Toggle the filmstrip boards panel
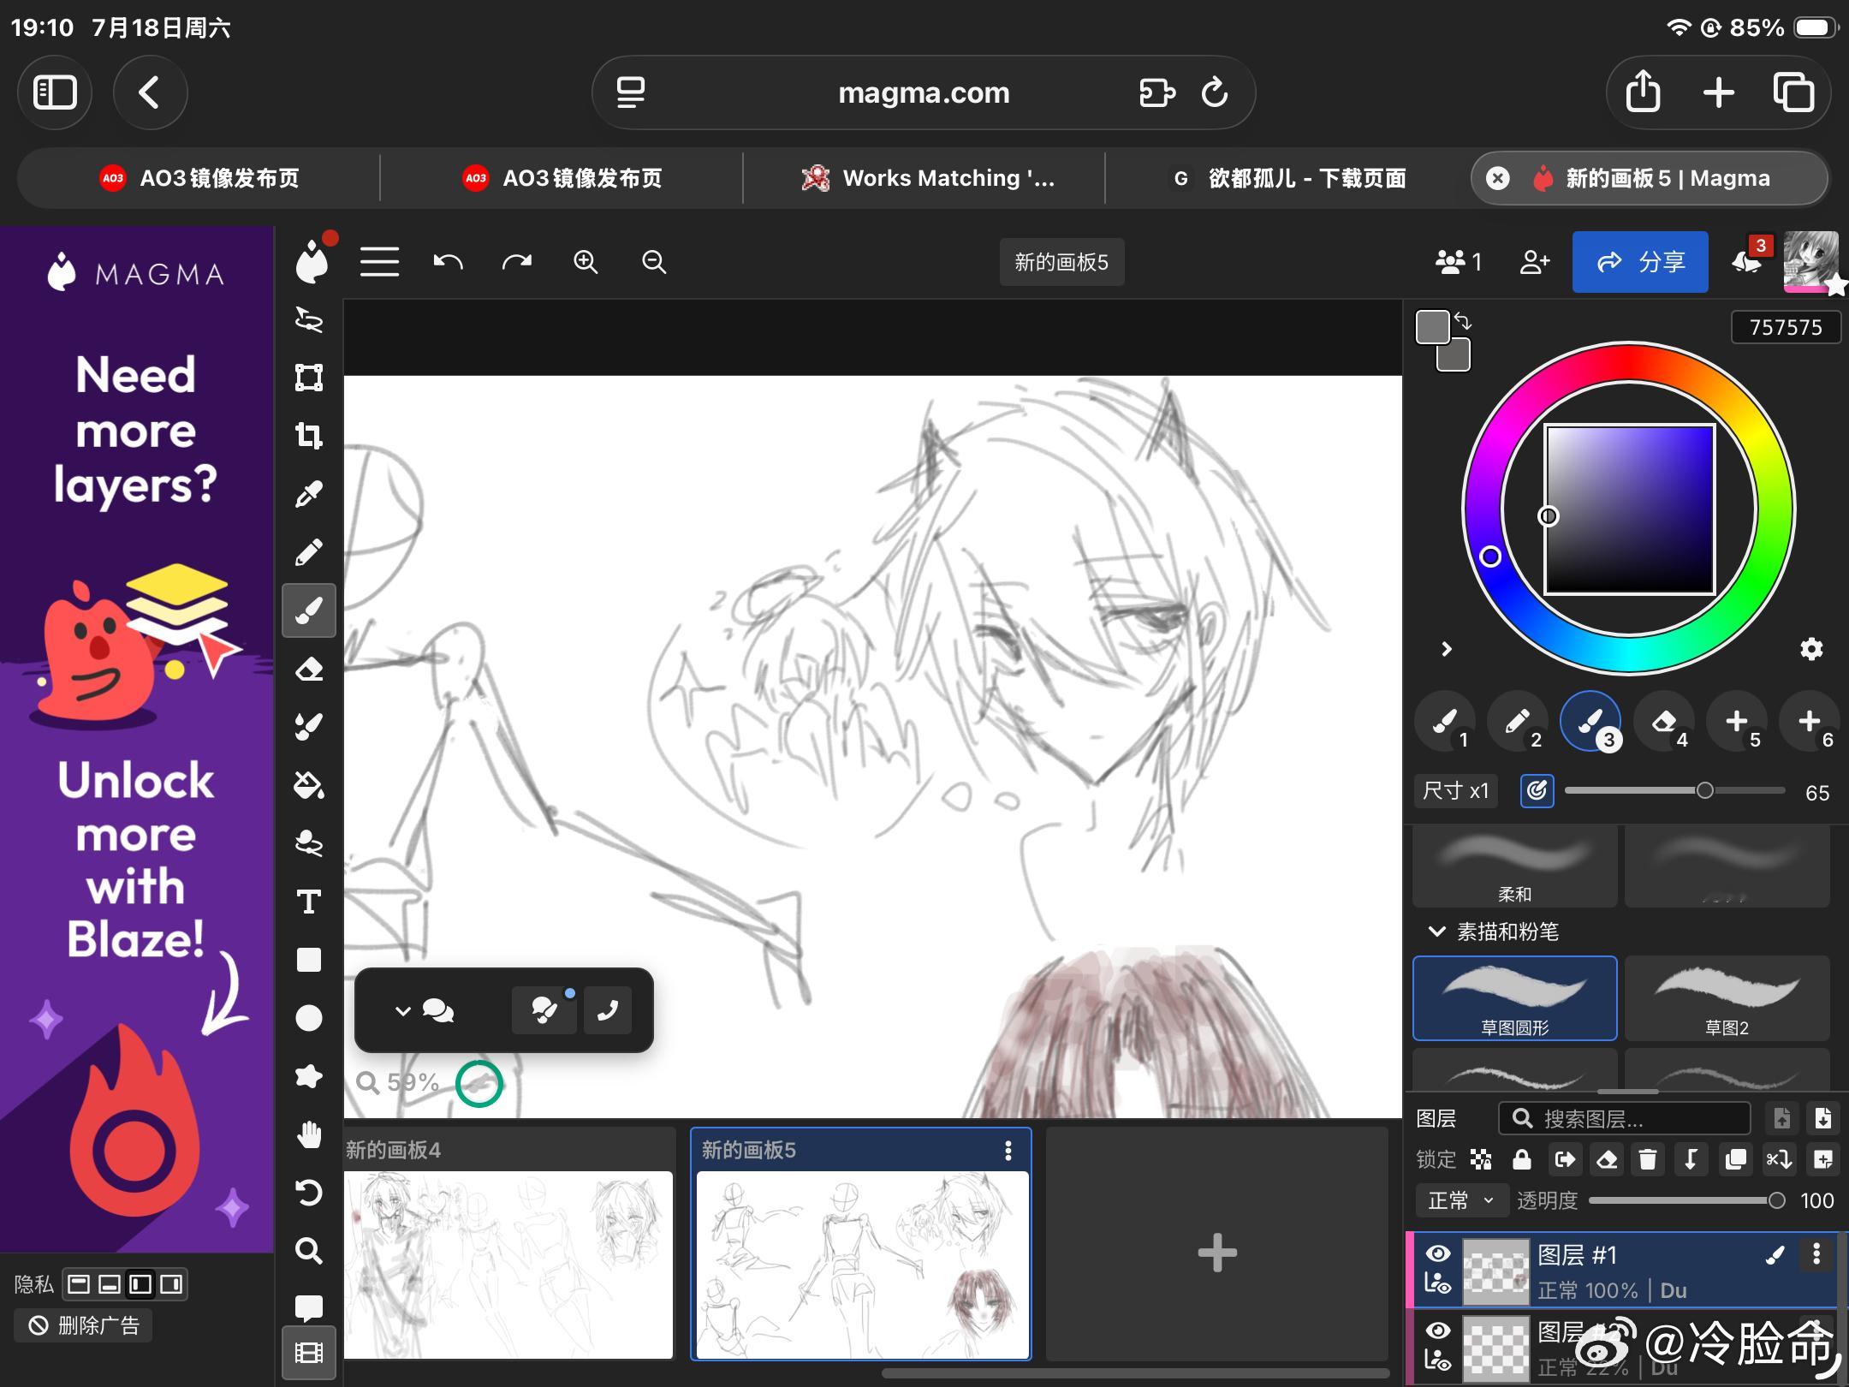The image size is (1849, 1387). coord(309,1353)
